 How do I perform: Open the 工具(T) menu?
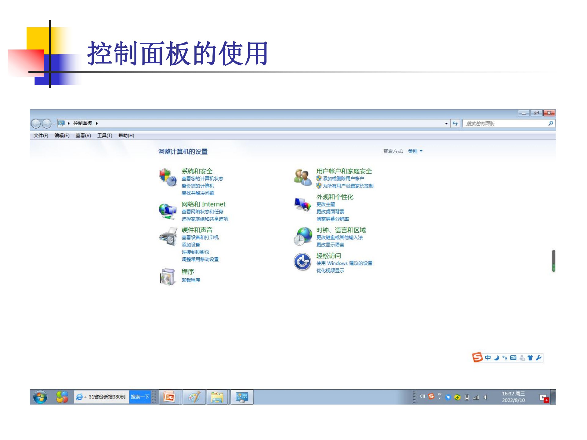click(105, 135)
